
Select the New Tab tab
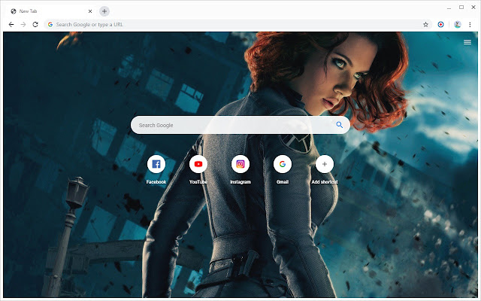point(50,11)
